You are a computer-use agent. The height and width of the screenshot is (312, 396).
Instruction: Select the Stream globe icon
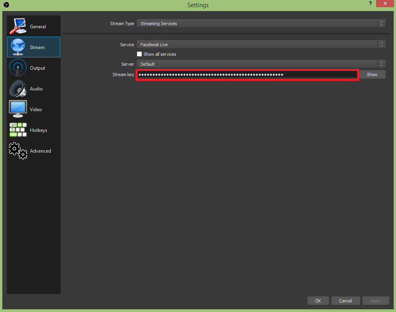pos(18,47)
